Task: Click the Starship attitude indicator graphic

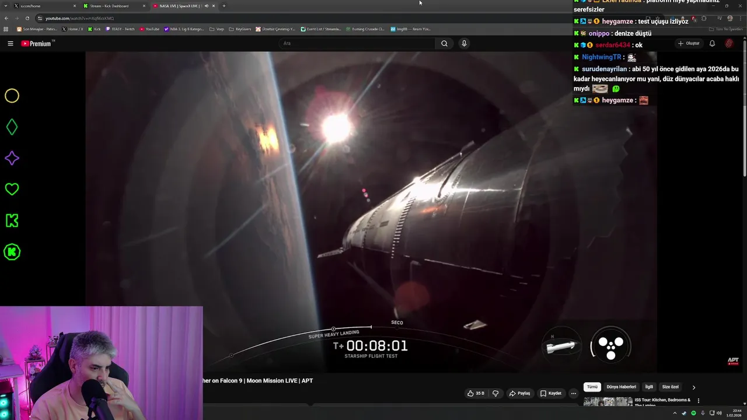Action: tap(561, 346)
